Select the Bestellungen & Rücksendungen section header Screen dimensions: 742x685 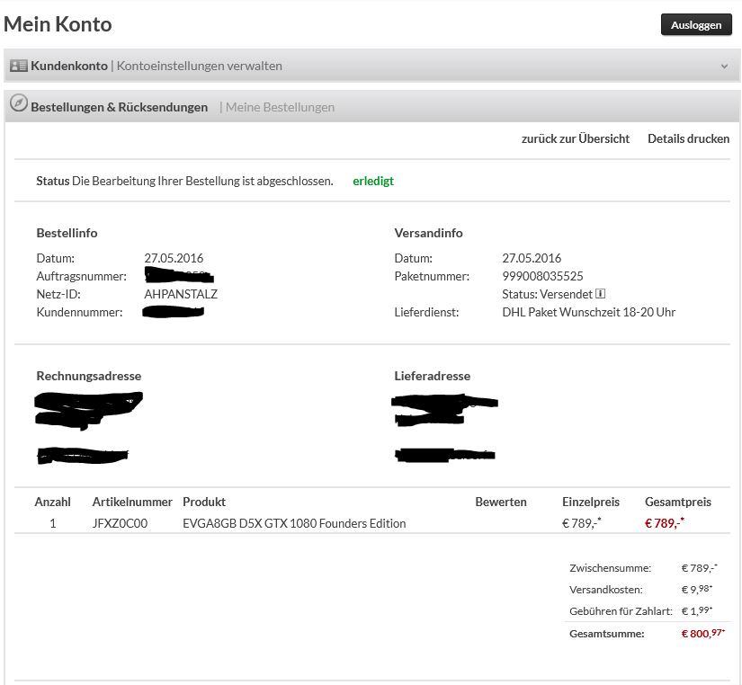[119, 107]
